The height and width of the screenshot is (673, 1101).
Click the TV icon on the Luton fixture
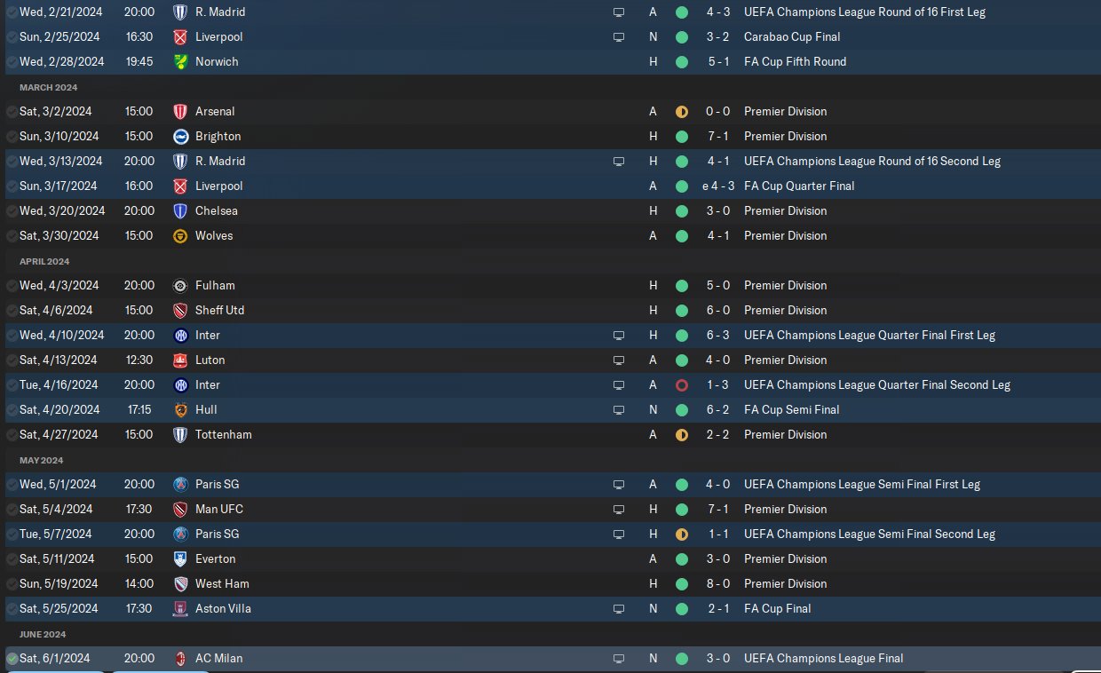[x=619, y=360]
